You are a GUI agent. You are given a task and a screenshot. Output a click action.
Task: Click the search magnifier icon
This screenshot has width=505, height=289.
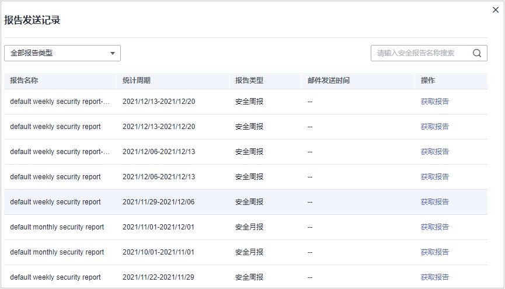click(477, 53)
